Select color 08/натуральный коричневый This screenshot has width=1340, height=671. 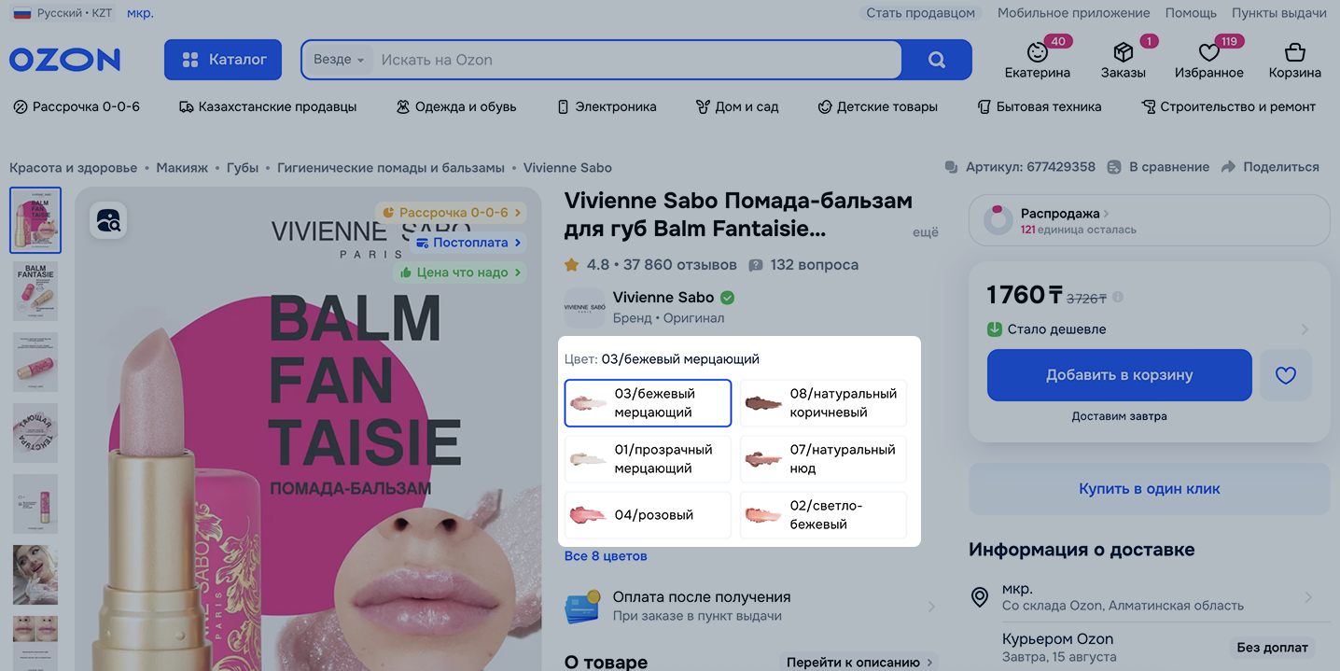coord(823,403)
